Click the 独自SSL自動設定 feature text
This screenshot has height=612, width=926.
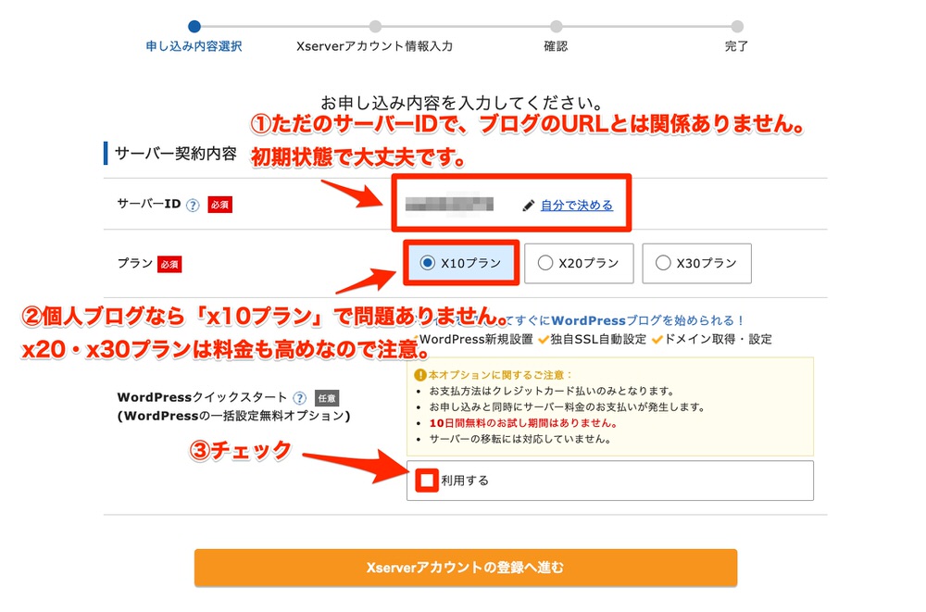click(x=598, y=339)
